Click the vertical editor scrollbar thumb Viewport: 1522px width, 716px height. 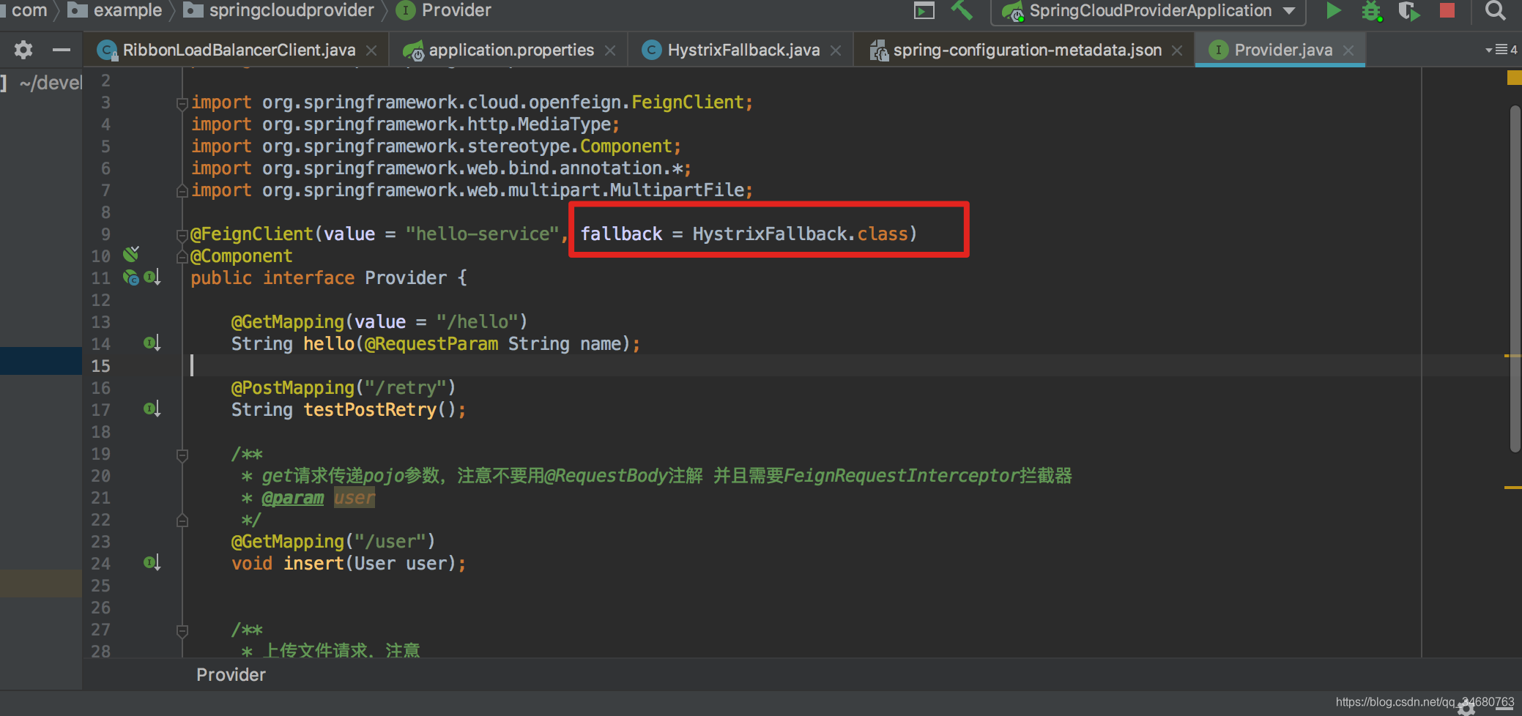(x=1515, y=279)
